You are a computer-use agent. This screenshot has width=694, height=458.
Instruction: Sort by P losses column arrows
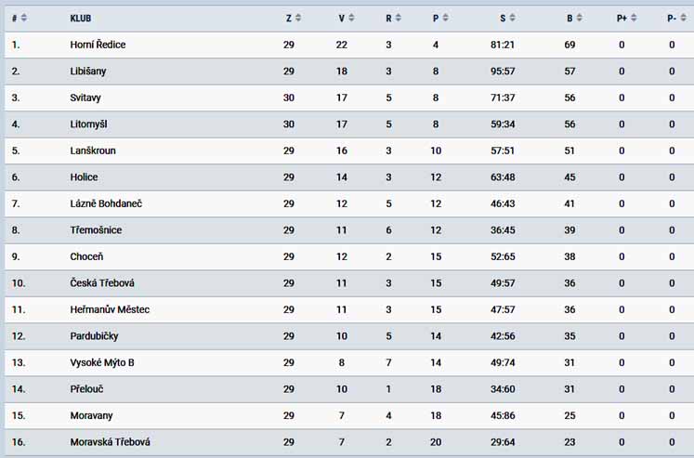(x=446, y=18)
